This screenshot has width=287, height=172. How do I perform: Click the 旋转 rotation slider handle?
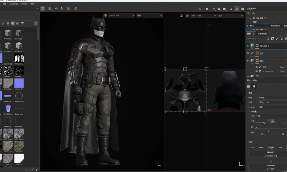[x=256, y=128]
